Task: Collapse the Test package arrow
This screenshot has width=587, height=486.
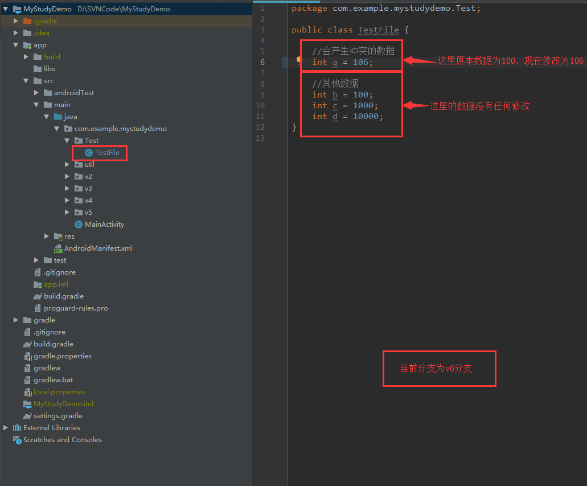Action: click(x=67, y=141)
